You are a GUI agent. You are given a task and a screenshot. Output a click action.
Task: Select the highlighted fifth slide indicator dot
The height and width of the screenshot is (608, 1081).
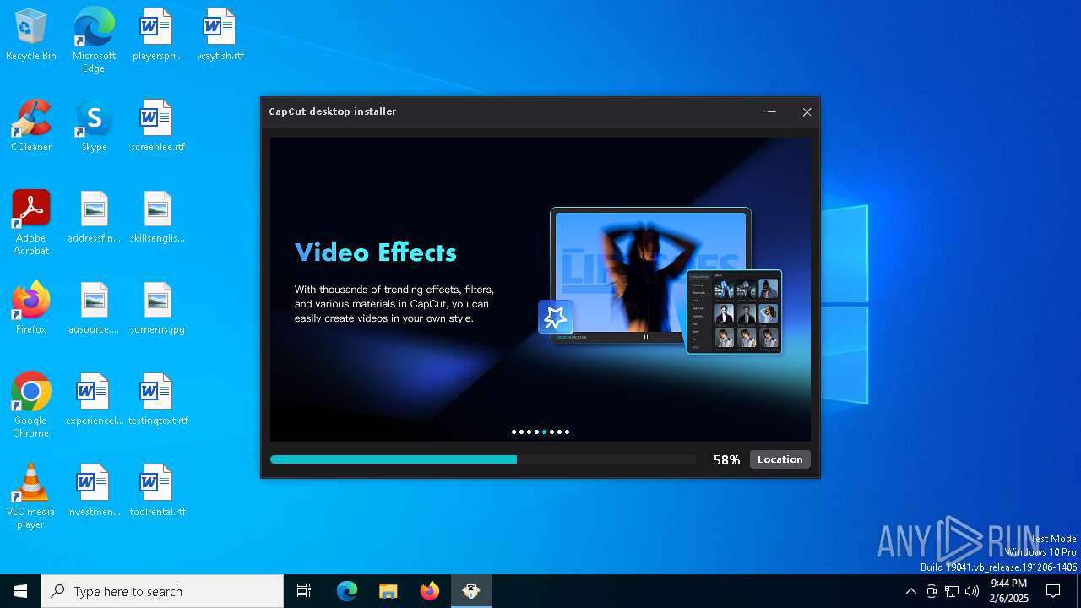[544, 432]
